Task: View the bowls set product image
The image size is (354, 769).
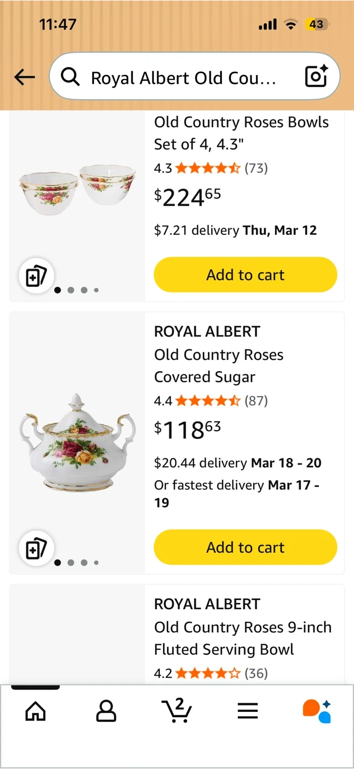Action: (77, 190)
